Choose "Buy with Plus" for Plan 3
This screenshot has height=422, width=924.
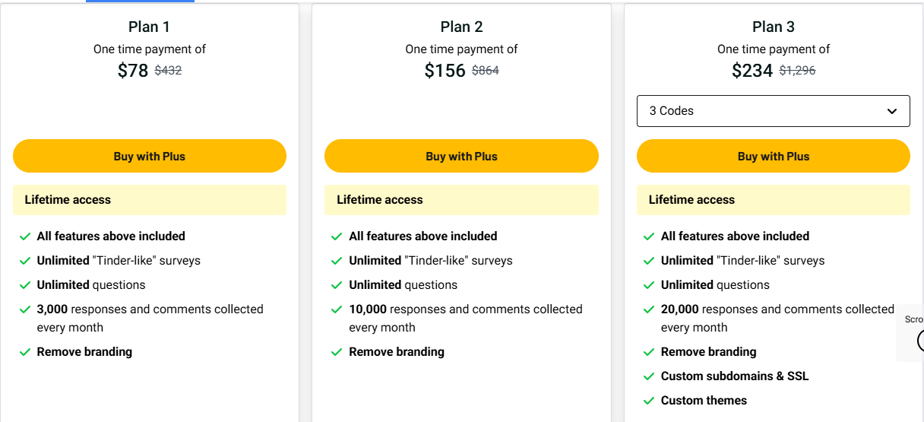tap(773, 157)
